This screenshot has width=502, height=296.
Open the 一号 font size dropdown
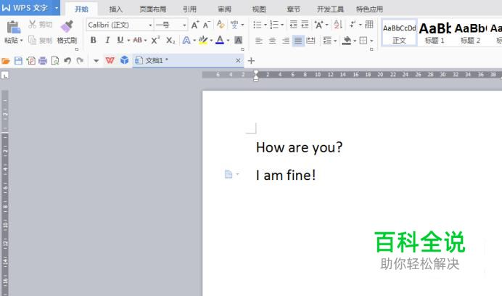pyautogui.click(x=184, y=25)
